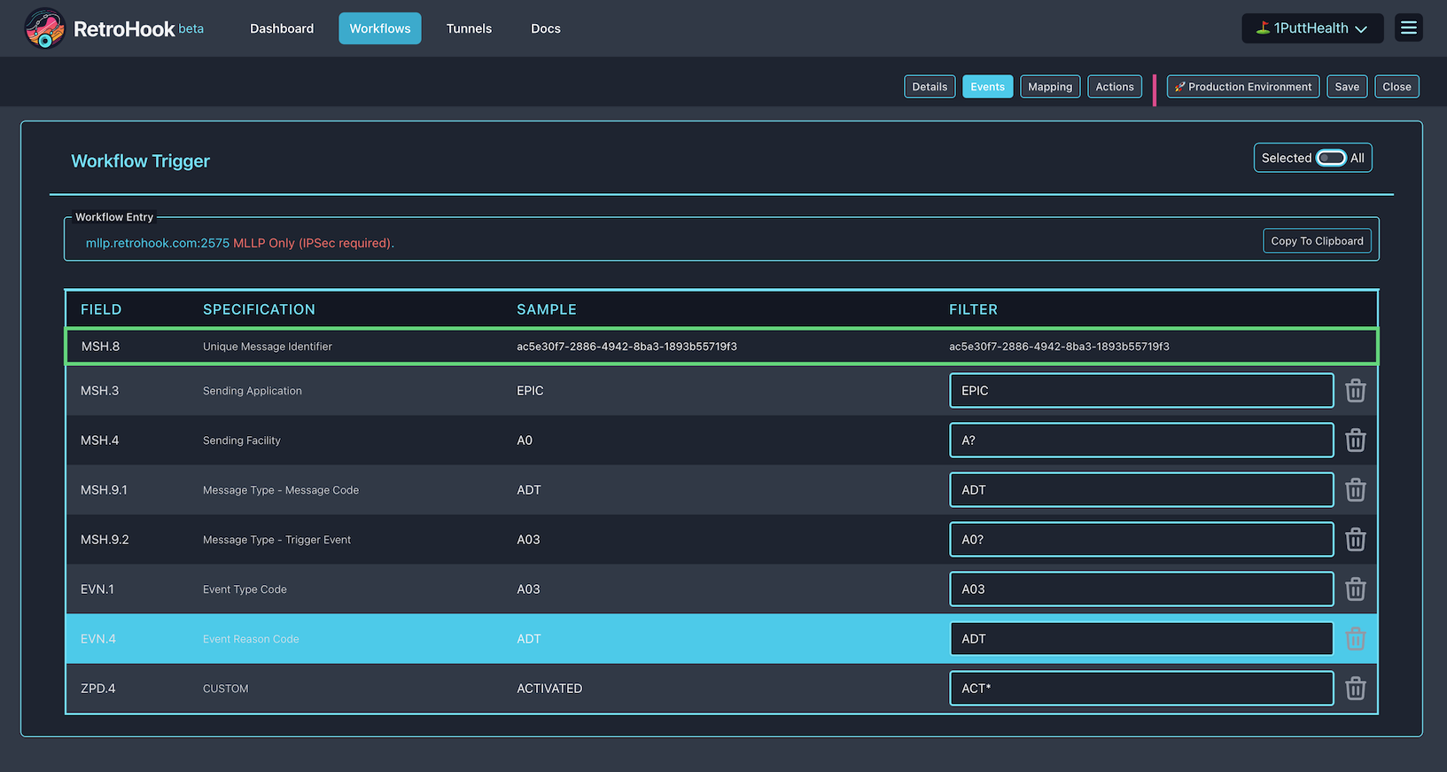
Task: Open the Tunnels nav item
Action: 469,28
